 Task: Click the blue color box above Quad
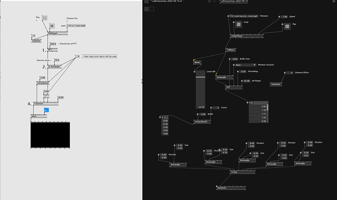(46, 110)
